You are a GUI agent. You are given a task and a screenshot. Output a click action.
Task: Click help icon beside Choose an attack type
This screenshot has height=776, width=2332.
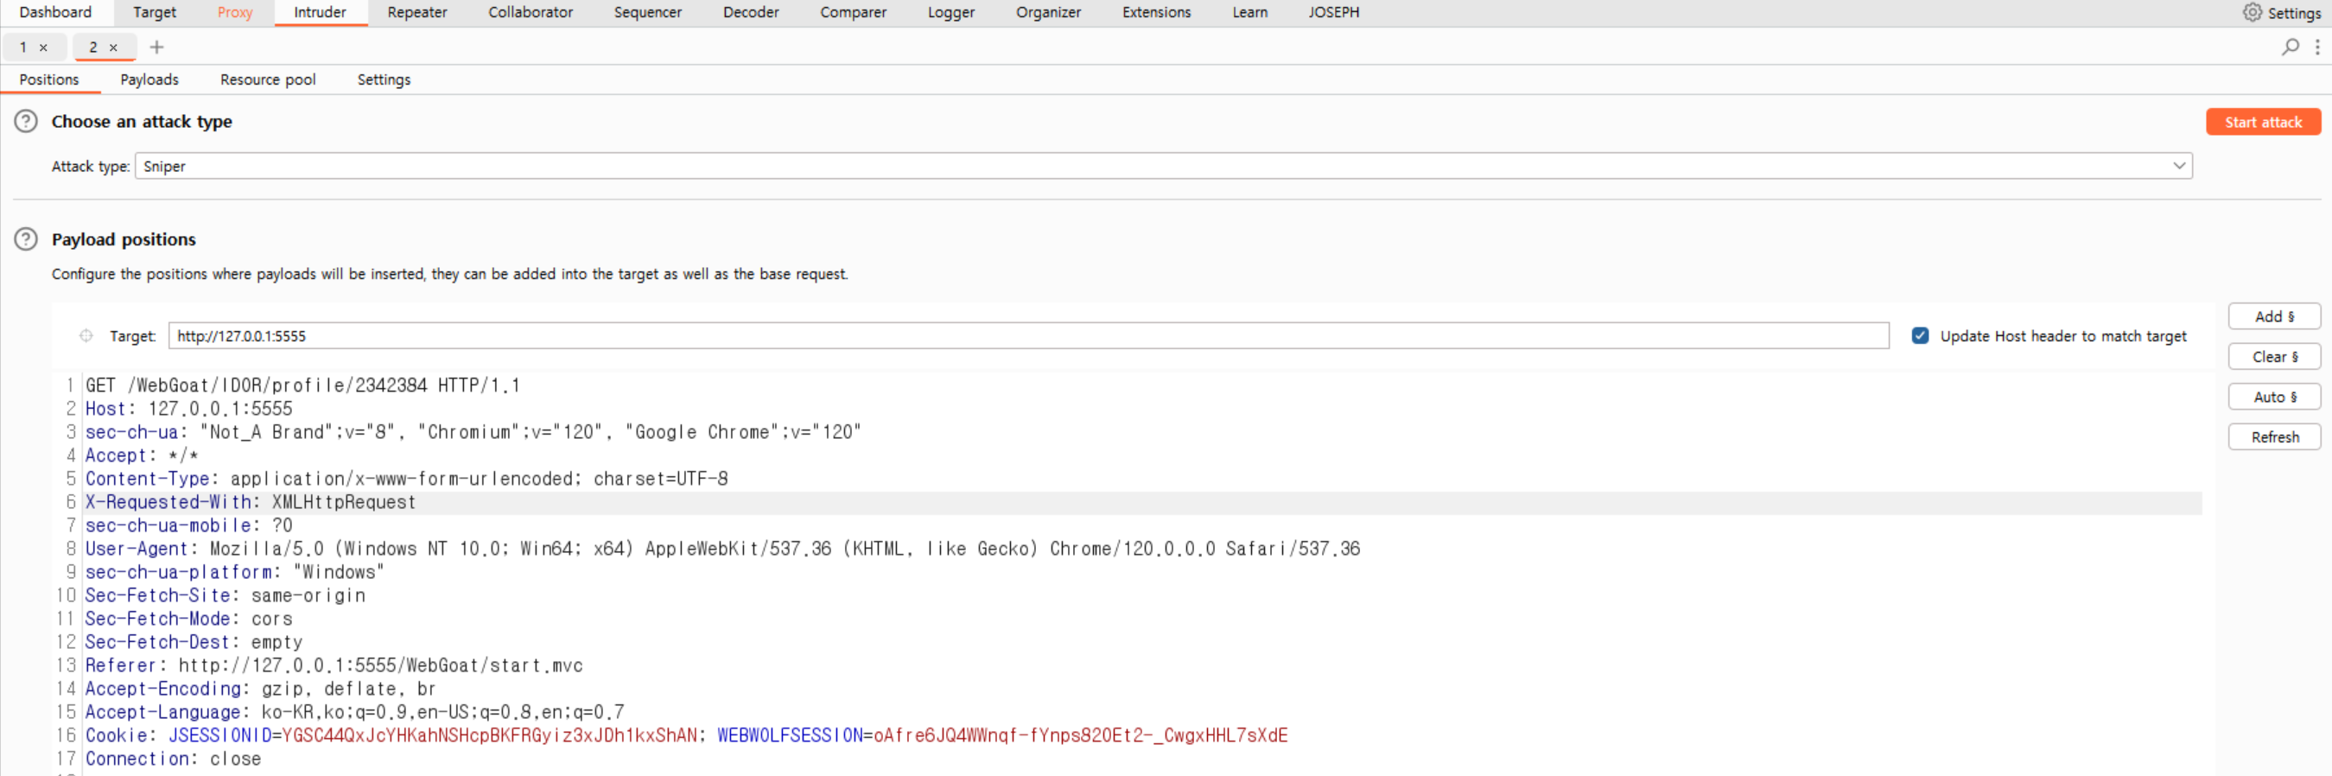(x=26, y=121)
